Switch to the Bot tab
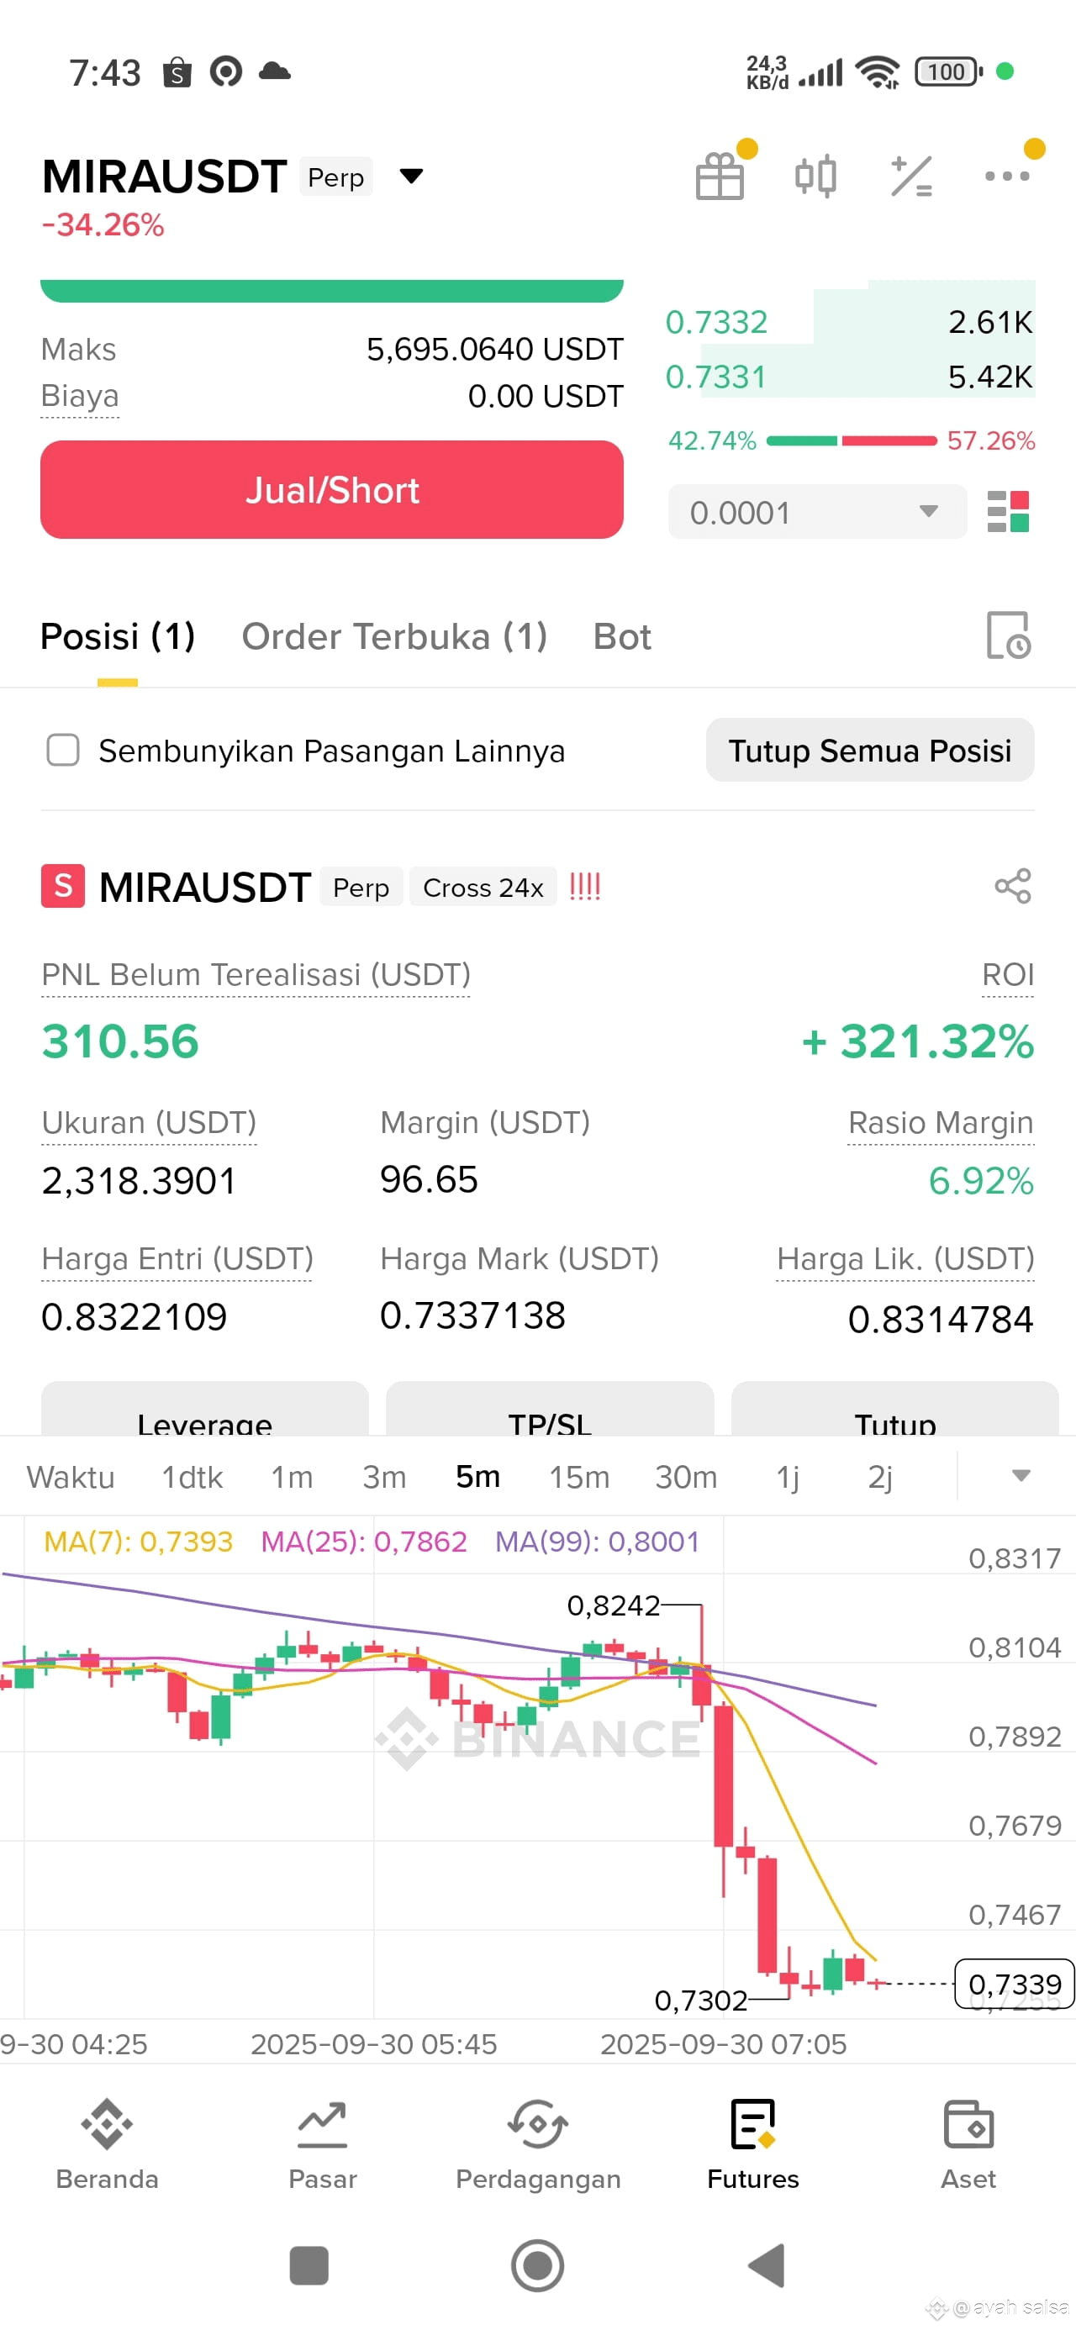 (623, 637)
